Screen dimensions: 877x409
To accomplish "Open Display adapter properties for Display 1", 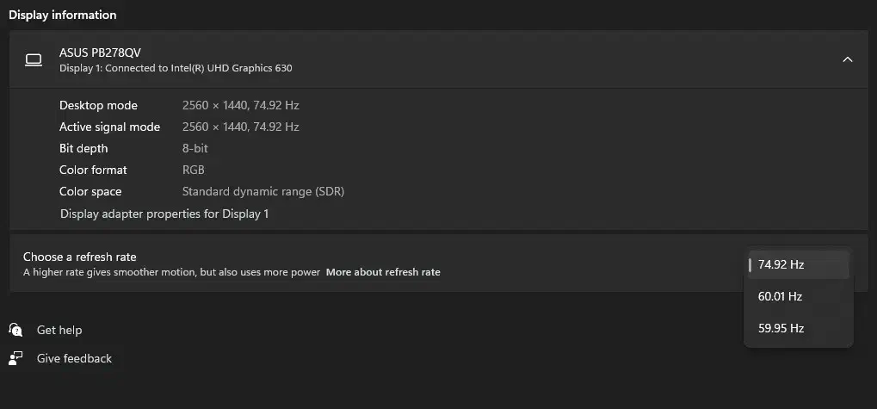I will [x=164, y=214].
